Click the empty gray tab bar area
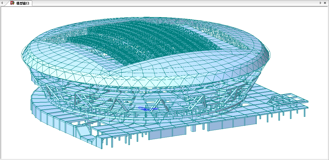 [176, 3]
